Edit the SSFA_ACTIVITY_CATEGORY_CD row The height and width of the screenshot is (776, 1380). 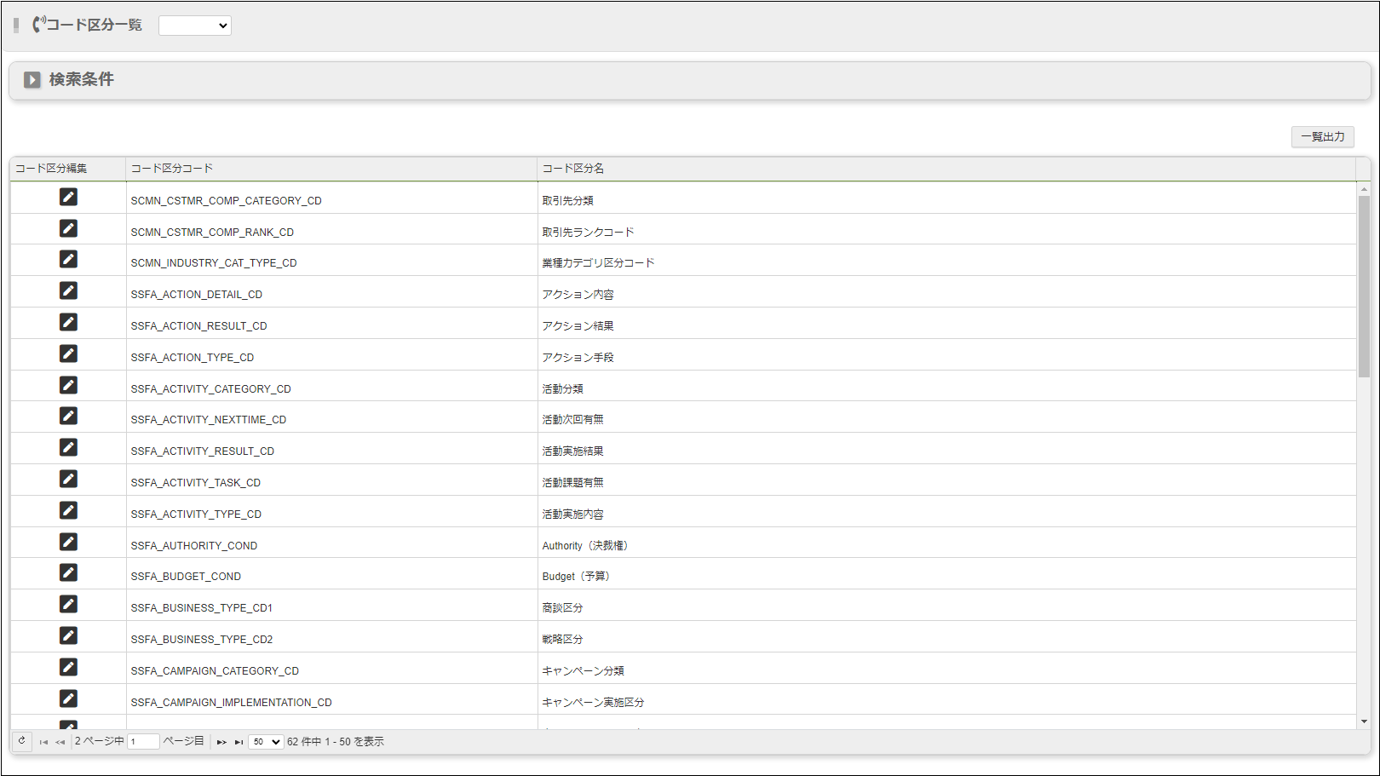[x=68, y=385]
